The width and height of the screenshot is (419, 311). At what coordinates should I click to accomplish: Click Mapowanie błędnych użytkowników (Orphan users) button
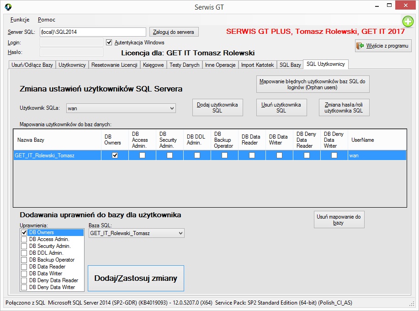313,84
